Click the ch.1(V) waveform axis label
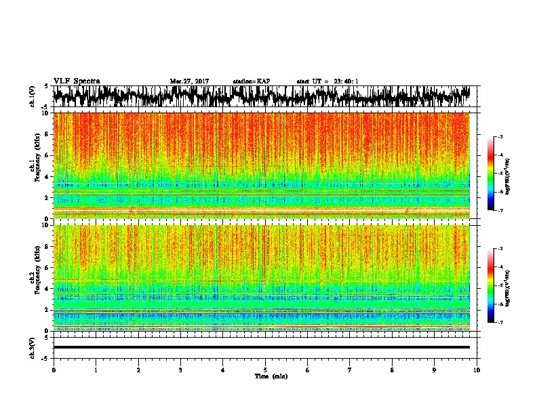537x415 pixels. tap(33, 96)
